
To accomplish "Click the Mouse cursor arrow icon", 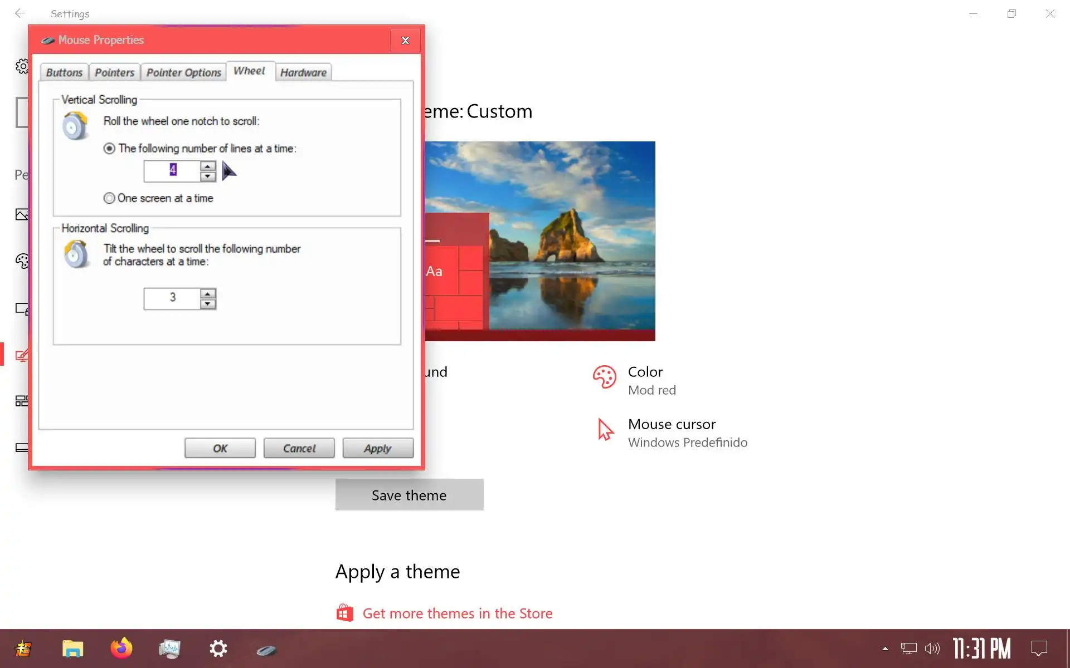I will click(605, 430).
